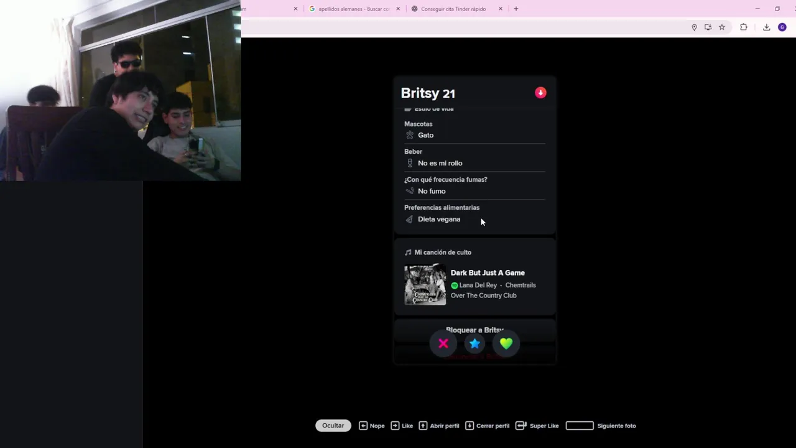Close the Conseguir cita Tinder rápido tab
The image size is (796, 448).
tap(501, 9)
